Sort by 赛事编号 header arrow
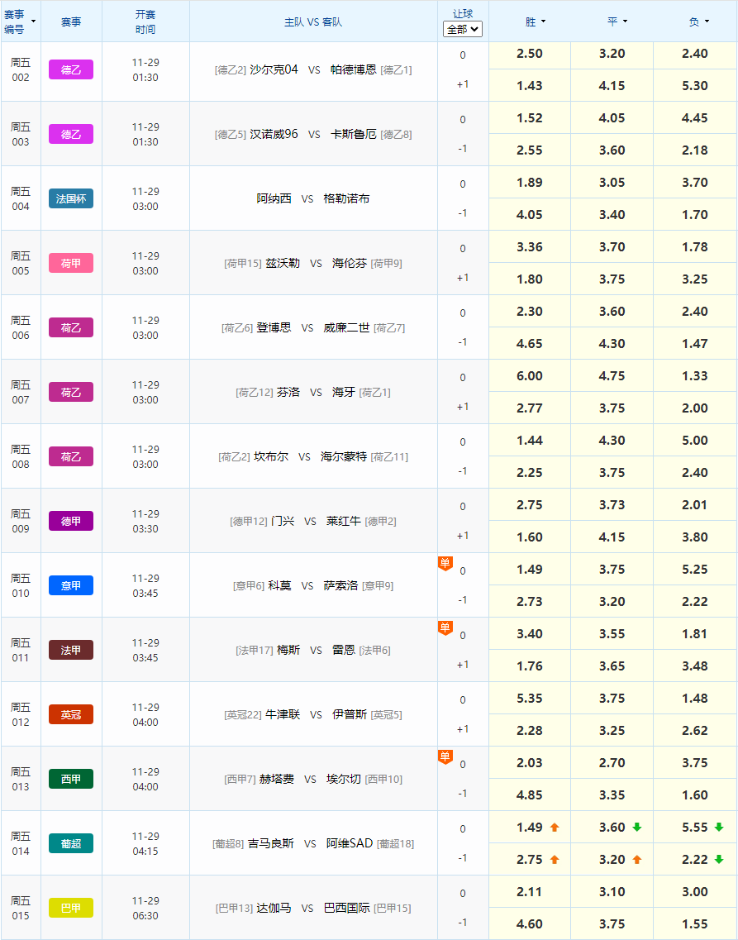Image resolution: width=738 pixels, height=940 pixels. [34, 21]
